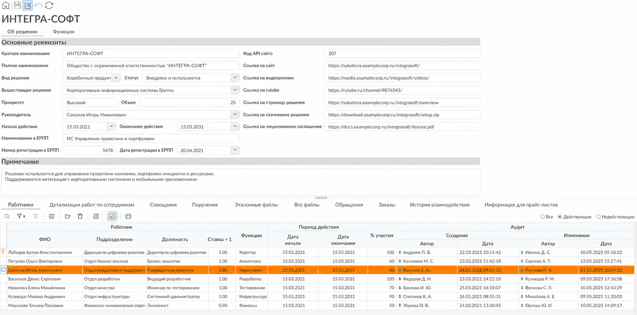637x315 pixels.
Task: Open the Все файлы tab
Action: pyautogui.click(x=307, y=205)
